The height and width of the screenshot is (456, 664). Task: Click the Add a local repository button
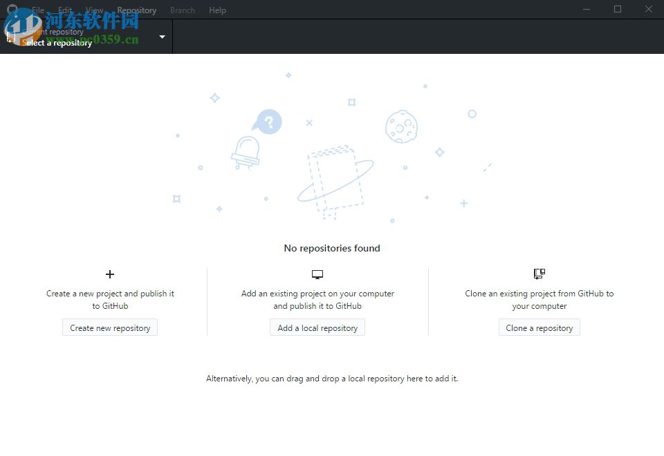pos(317,327)
